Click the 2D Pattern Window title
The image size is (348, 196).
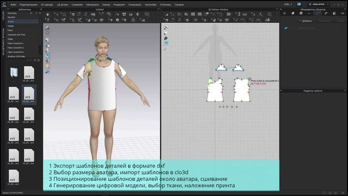point(218,9)
